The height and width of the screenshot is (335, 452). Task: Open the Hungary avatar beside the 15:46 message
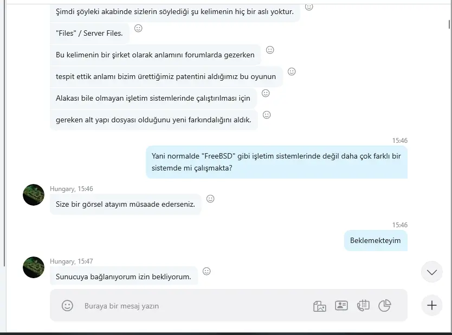point(34,195)
